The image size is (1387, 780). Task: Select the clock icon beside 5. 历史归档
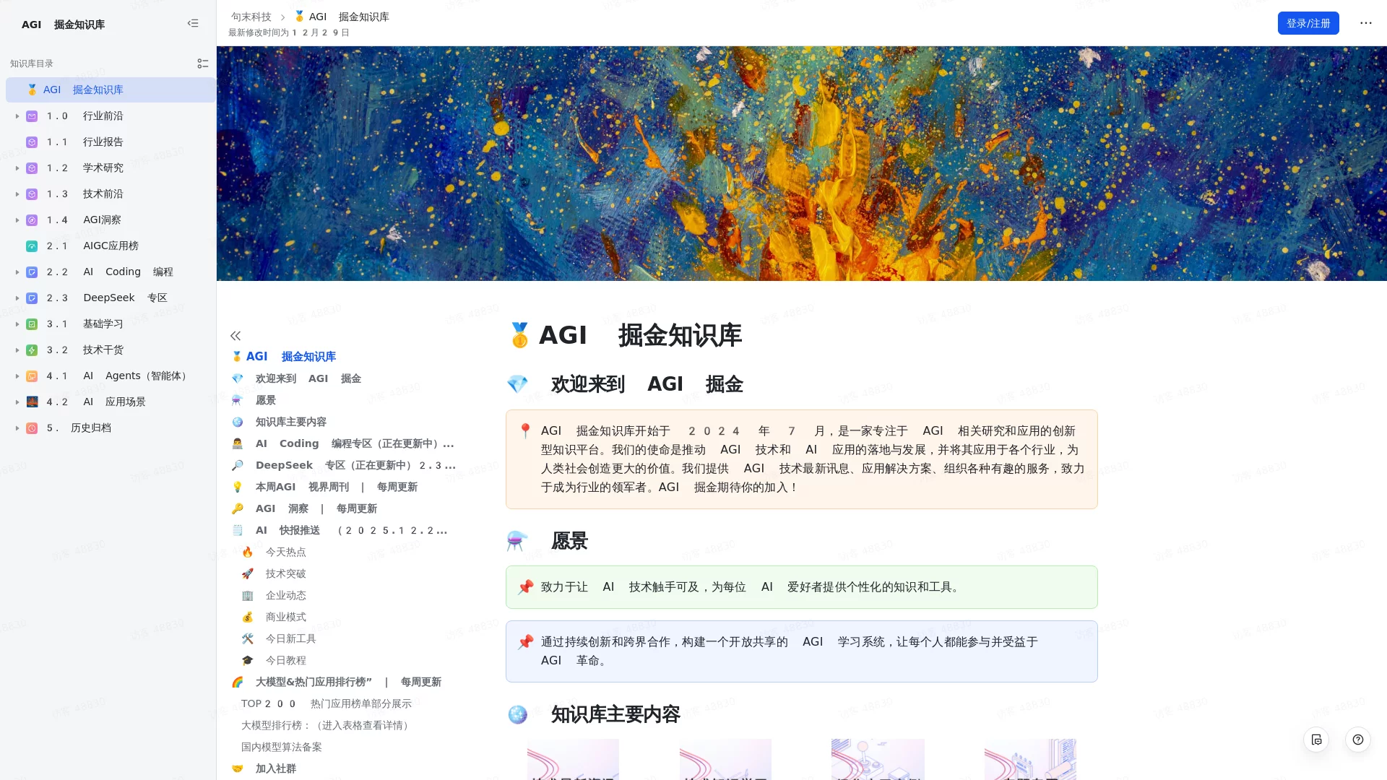tap(32, 428)
